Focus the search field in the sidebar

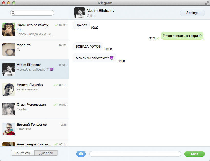tap(32, 13)
